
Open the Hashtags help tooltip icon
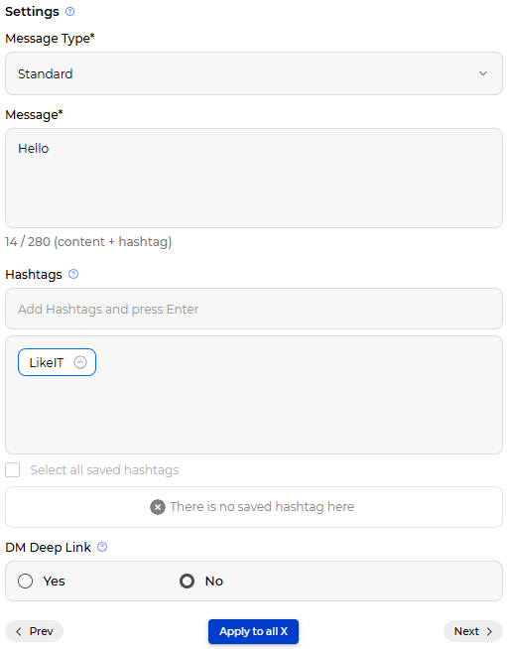point(73,274)
